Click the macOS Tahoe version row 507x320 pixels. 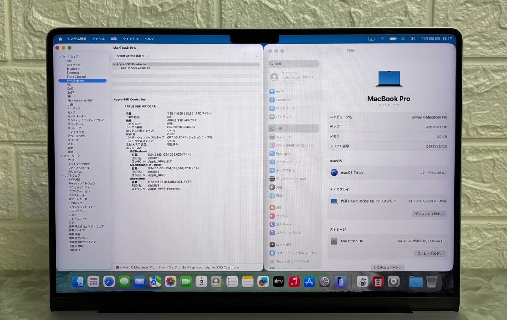point(388,173)
